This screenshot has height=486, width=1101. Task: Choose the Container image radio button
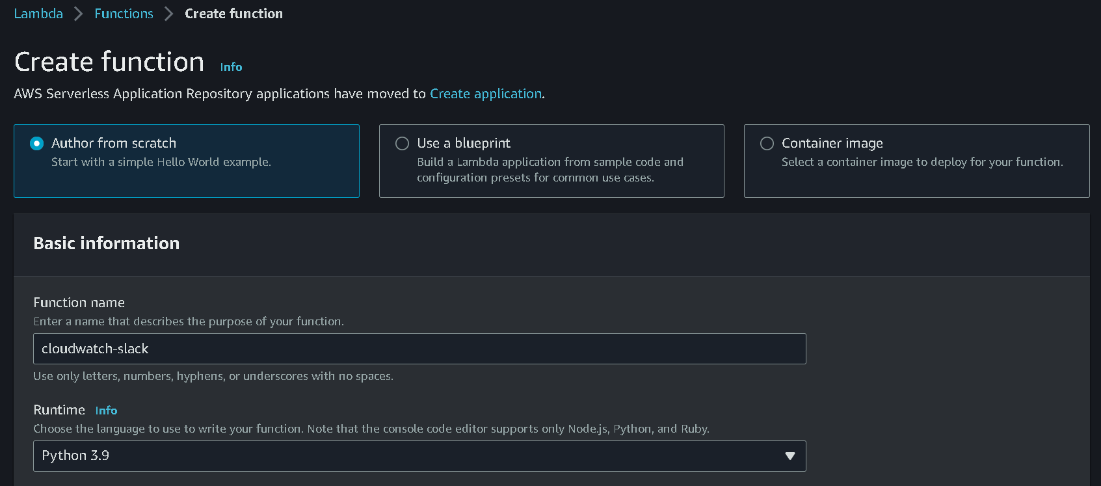click(767, 143)
